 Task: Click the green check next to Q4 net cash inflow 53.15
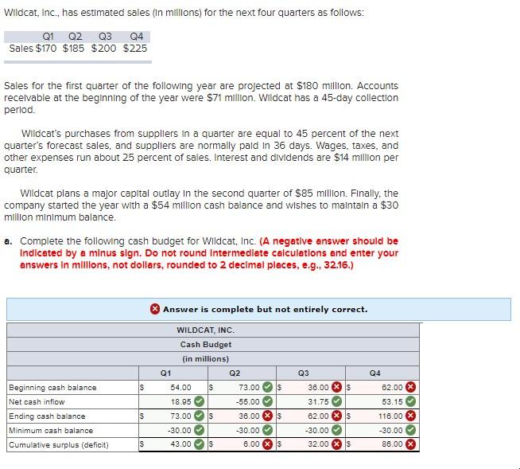pyautogui.click(x=410, y=401)
